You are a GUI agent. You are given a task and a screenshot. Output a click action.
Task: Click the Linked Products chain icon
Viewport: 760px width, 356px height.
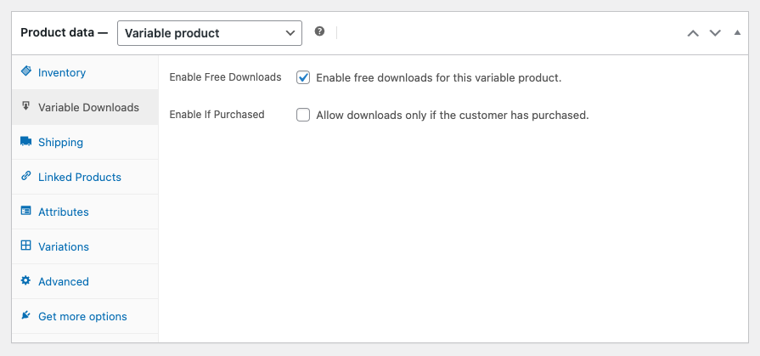point(25,177)
